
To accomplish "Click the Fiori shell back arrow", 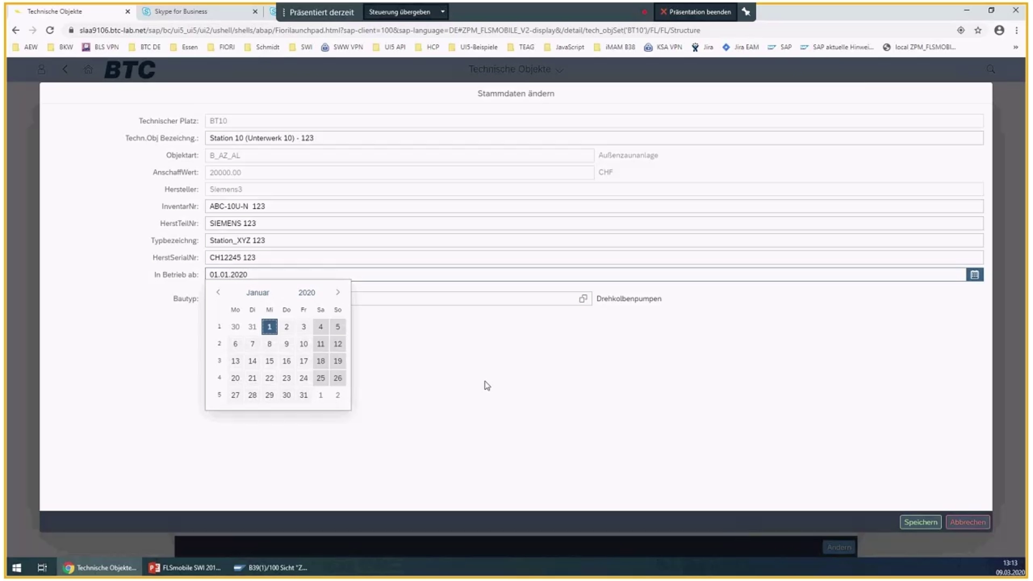I will [x=65, y=69].
